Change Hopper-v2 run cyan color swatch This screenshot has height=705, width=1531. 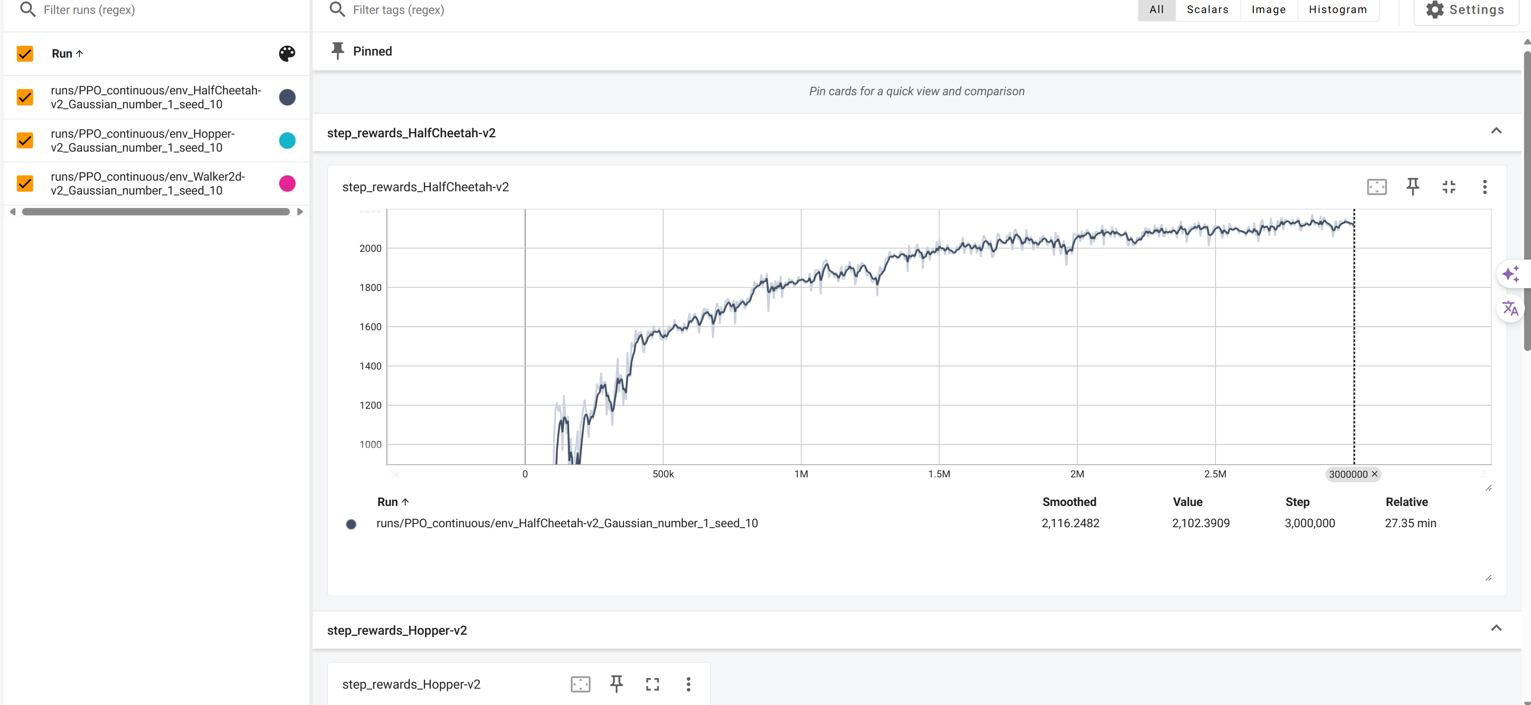point(287,140)
